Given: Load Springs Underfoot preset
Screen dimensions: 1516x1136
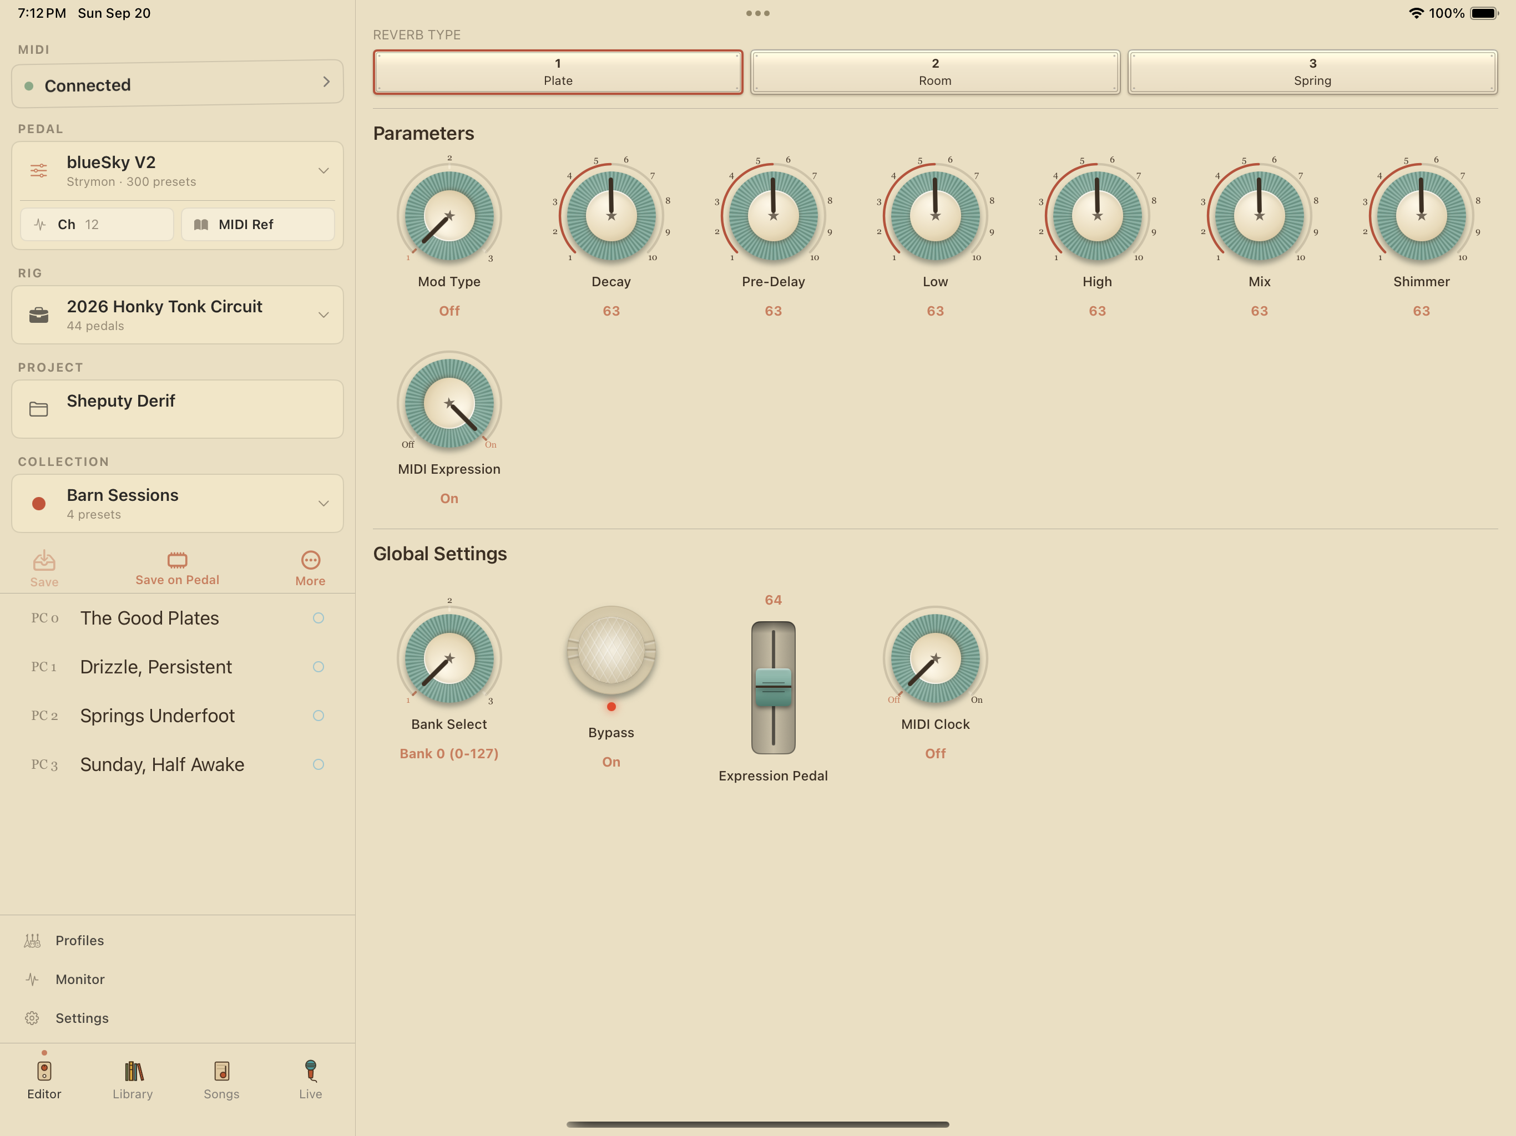Looking at the screenshot, I should 178,716.
